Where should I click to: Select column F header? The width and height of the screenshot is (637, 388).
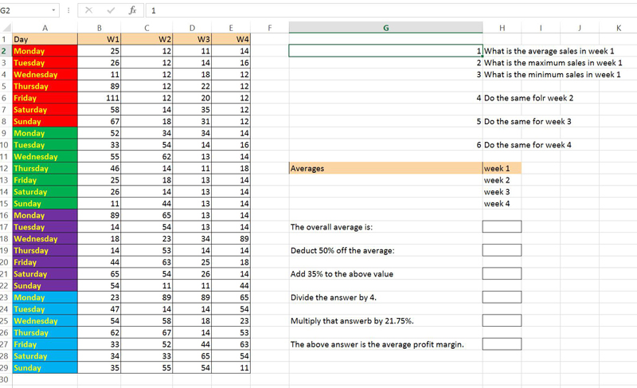click(270, 28)
